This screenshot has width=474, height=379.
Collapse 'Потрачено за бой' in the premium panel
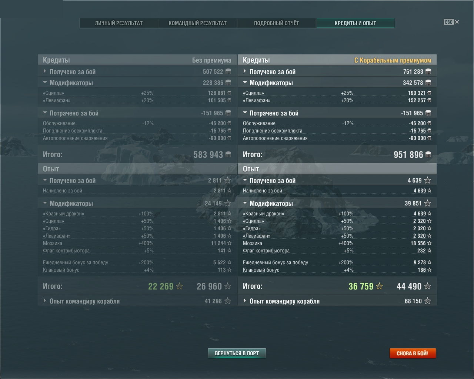pyautogui.click(x=245, y=113)
